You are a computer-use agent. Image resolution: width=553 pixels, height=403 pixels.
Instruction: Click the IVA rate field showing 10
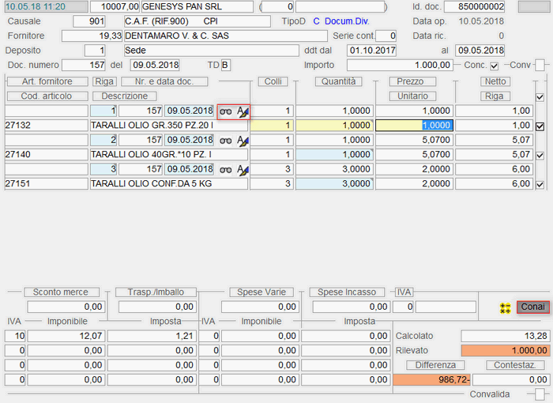pyautogui.click(x=15, y=336)
